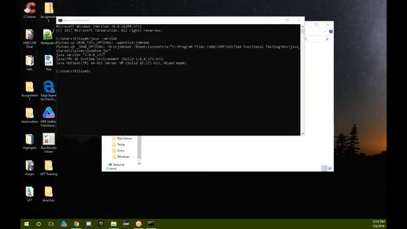Screen dimensions: 407x229
Task: Click the navigation pane scrollbar thumb
Action: click(139, 147)
